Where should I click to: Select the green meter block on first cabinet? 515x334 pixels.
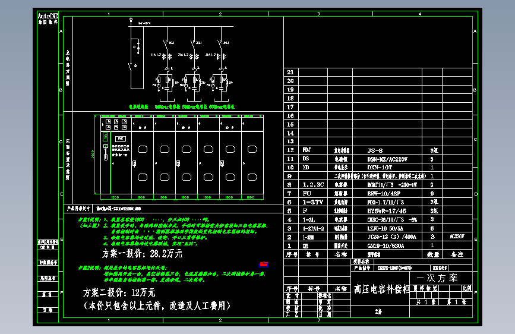pos(105,137)
